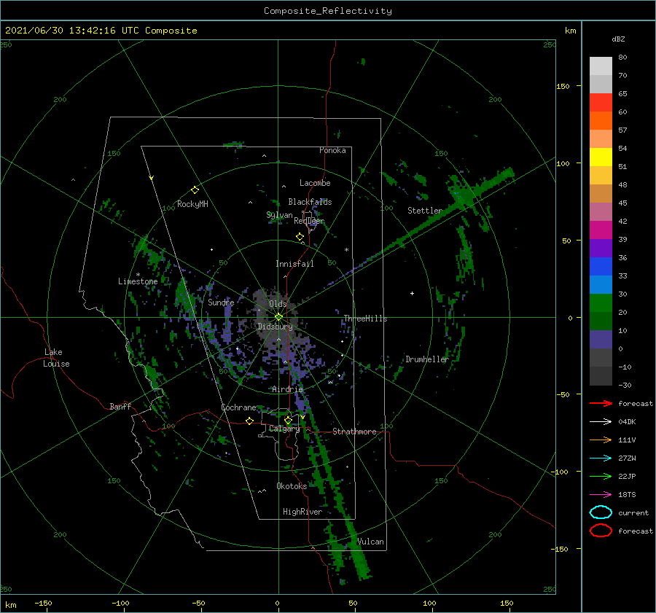The height and width of the screenshot is (613, 656).
Task: Click the yellow diamond marker below RedDeer
Action: click(x=300, y=237)
